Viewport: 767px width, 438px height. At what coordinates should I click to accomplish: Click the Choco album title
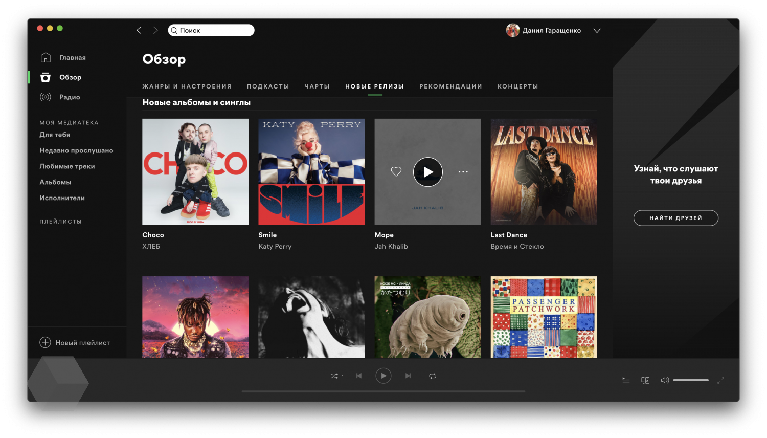[153, 235]
